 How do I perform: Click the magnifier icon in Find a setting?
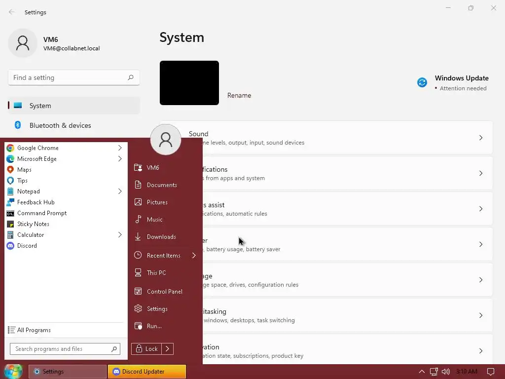[130, 77]
